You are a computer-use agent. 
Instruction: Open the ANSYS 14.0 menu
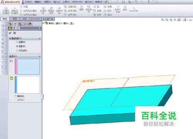(77, 2)
